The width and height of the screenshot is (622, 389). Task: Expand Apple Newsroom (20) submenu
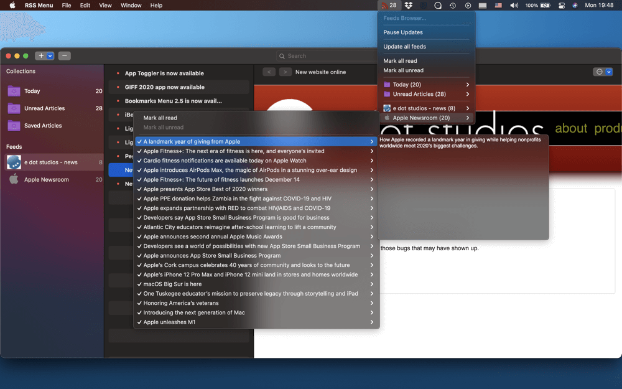(x=468, y=118)
